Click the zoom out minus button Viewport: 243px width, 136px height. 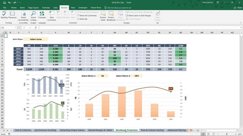coord(218,134)
